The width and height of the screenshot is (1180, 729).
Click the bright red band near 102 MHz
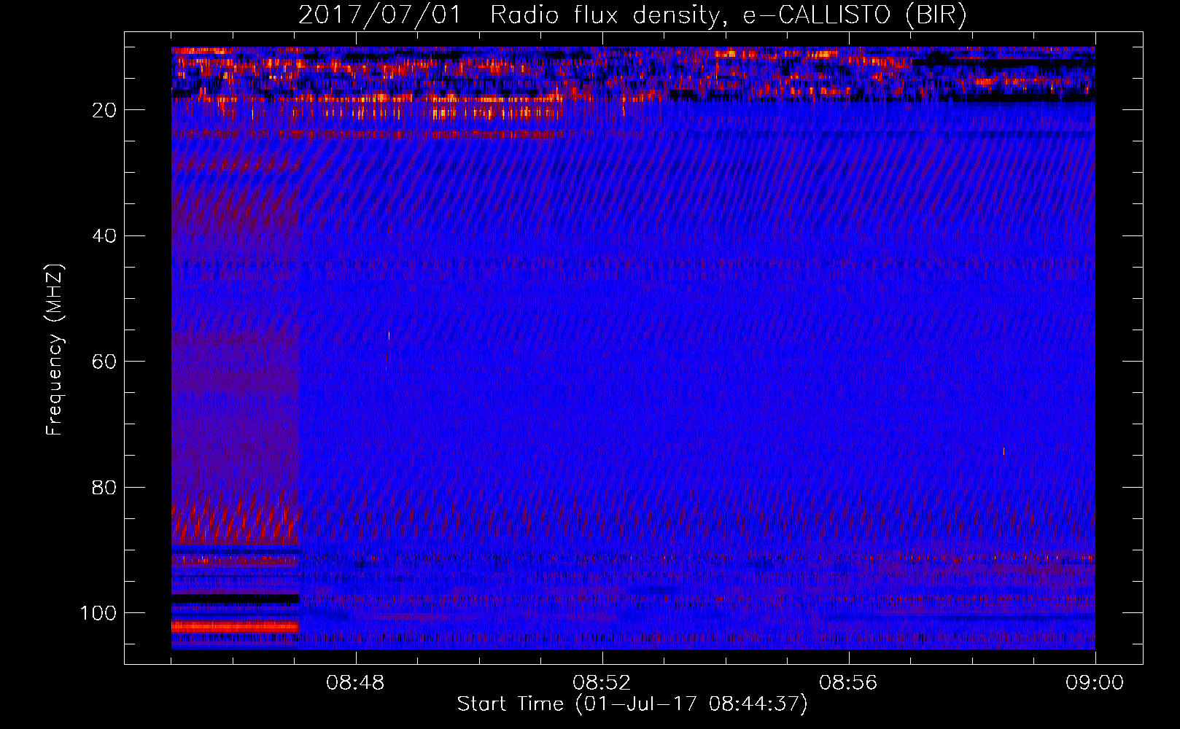tap(235, 626)
